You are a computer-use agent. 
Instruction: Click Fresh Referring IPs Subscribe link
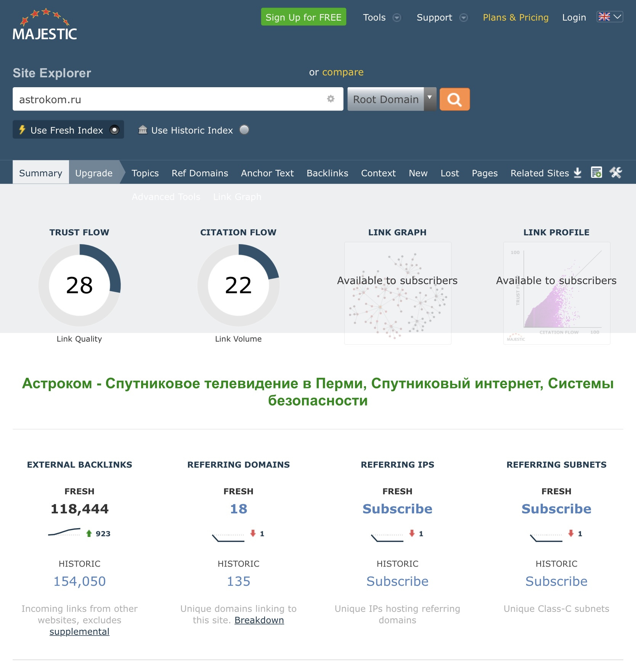[x=397, y=509]
